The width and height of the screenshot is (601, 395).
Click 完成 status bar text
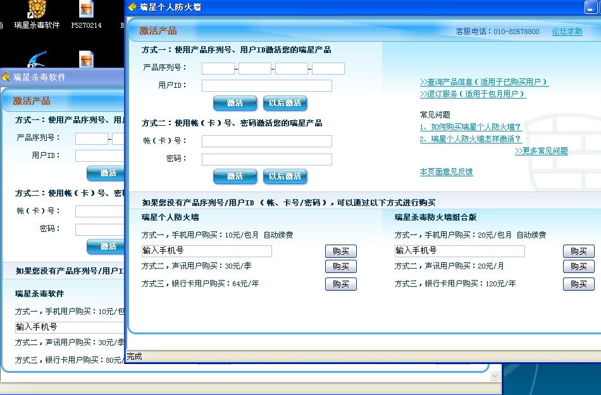tap(135, 356)
